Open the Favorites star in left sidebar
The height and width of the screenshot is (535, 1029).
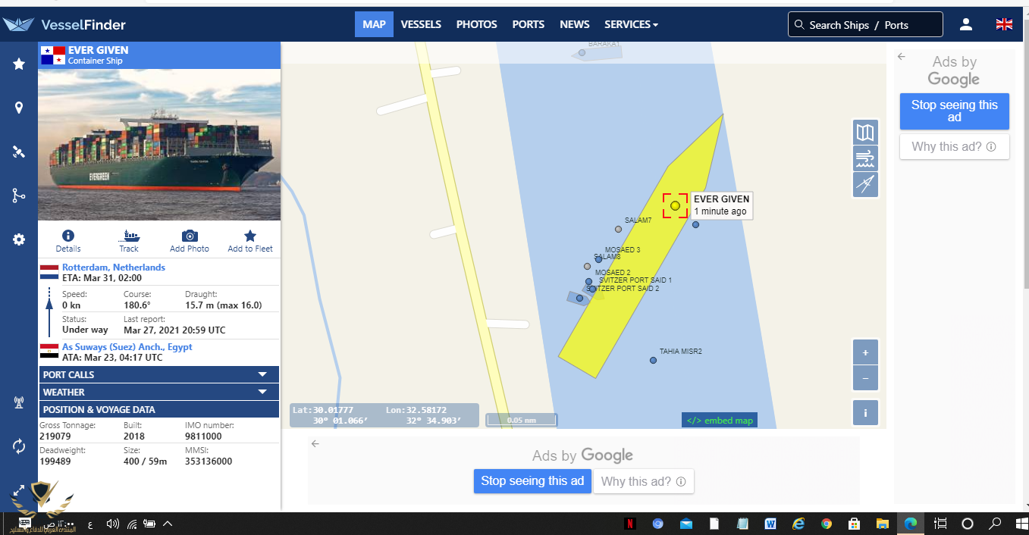(x=19, y=64)
